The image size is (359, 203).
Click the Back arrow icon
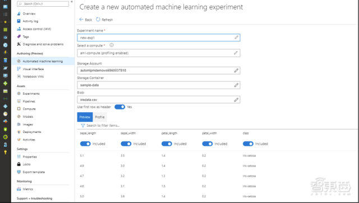pyautogui.click(x=81, y=20)
